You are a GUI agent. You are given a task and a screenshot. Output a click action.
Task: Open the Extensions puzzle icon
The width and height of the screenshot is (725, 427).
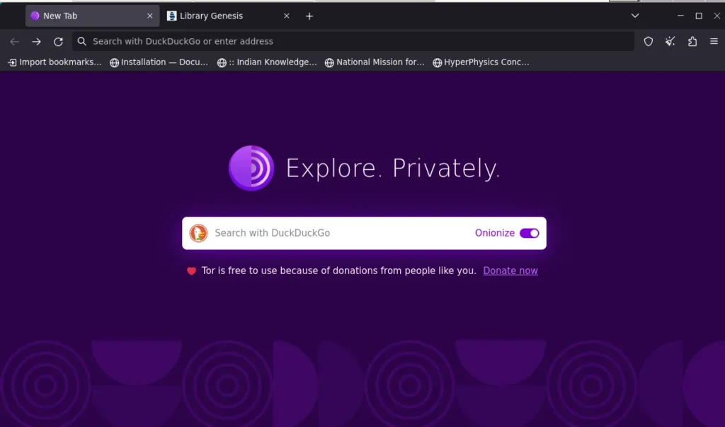692,42
